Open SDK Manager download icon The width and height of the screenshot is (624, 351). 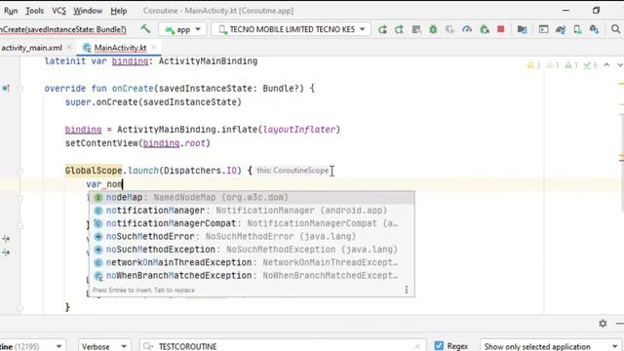coord(594,29)
